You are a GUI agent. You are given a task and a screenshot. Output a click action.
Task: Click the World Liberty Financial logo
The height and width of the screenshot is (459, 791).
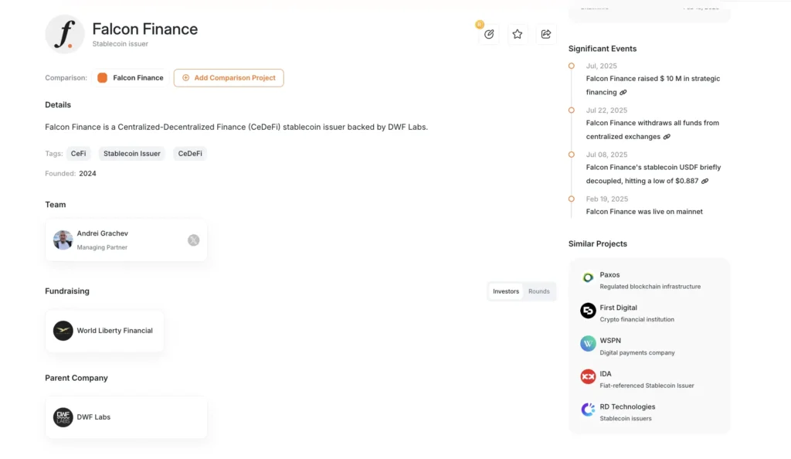tap(63, 331)
